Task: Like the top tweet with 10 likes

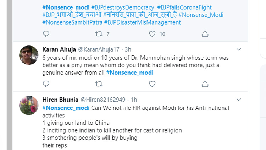Action: [x=152, y=34]
